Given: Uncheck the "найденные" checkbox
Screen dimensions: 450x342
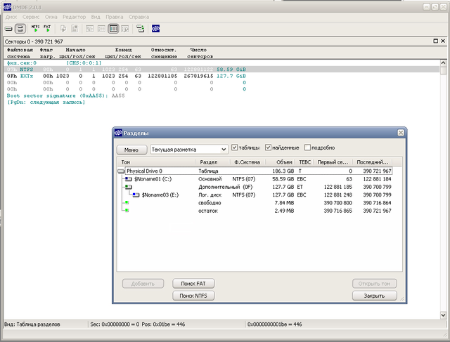Looking at the screenshot, I should (269, 148).
